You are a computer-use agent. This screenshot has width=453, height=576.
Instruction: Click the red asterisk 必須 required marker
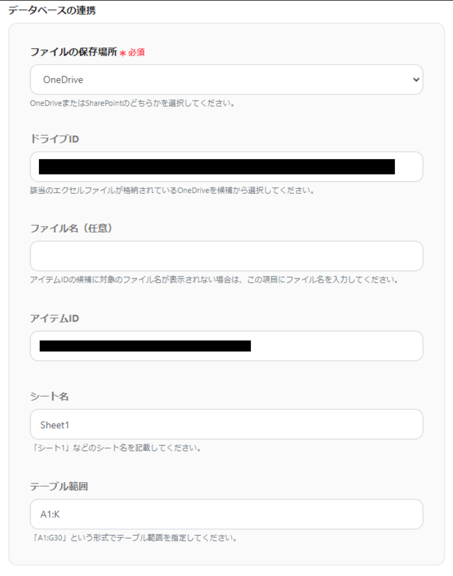pos(132,53)
